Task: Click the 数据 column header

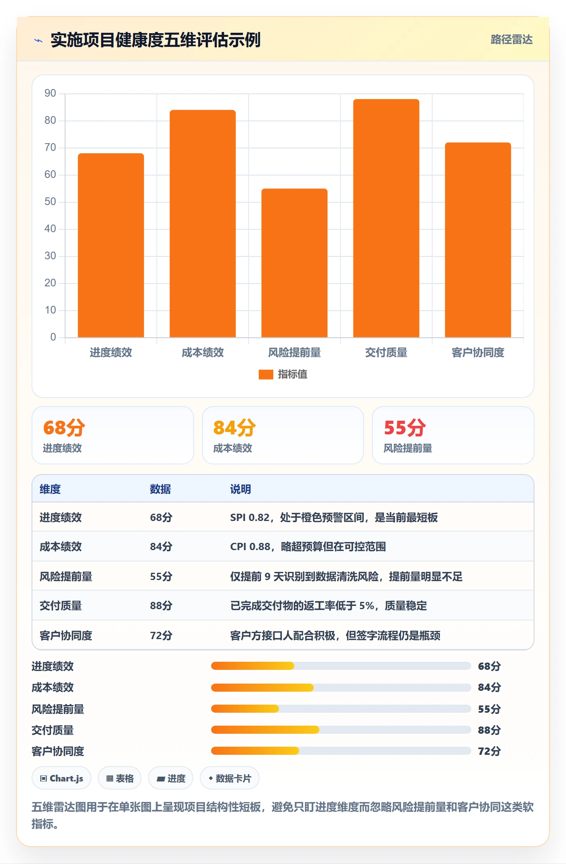Action: point(161,489)
